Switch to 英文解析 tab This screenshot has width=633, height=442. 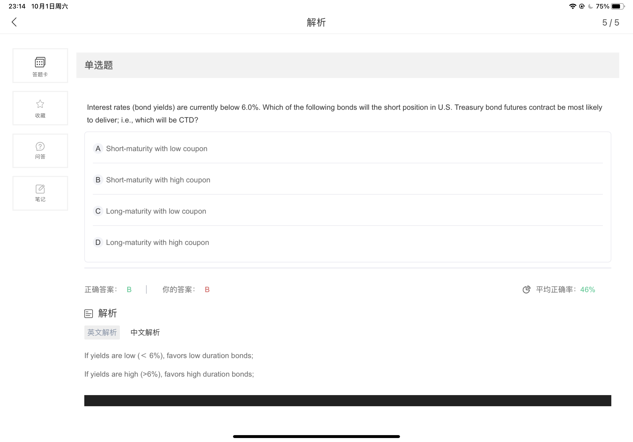(x=102, y=333)
